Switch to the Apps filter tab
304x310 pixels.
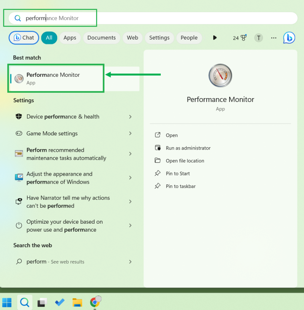70,38
